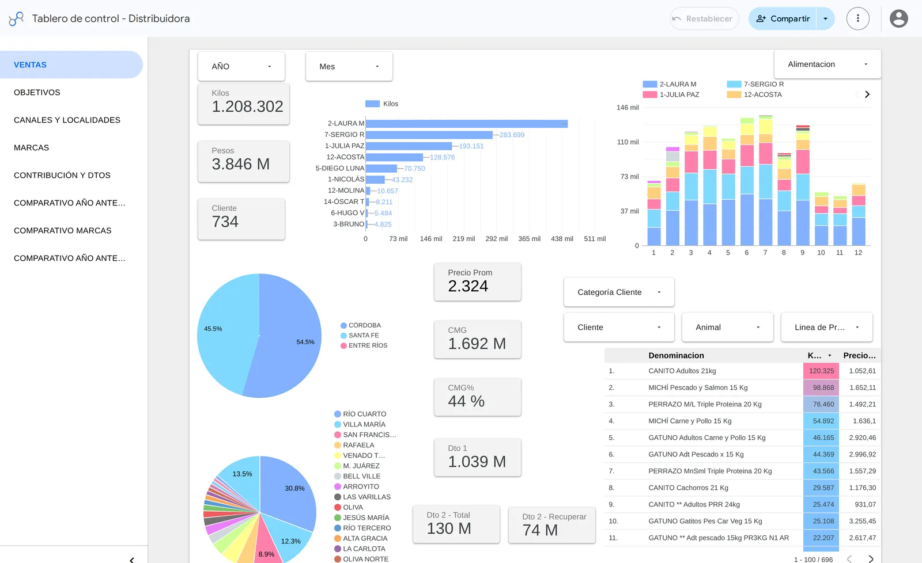Collapse the left navigation panel arrow
Screen dimensions: 922x563
click(132, 559)
